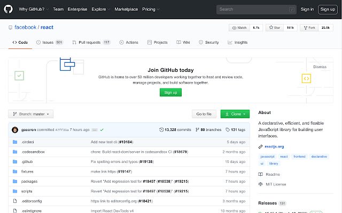Click the folder icon for scripts

point(15,191)
